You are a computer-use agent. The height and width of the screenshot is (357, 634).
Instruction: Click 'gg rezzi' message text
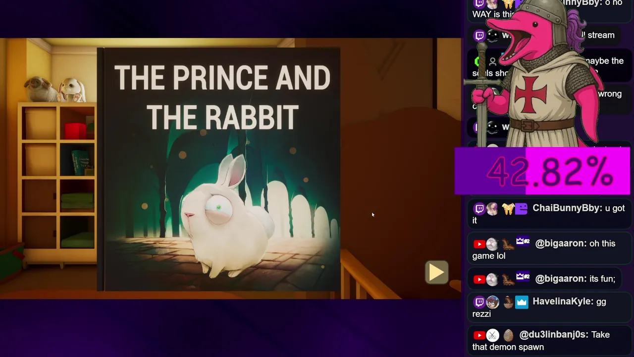[x=539, y=307]
